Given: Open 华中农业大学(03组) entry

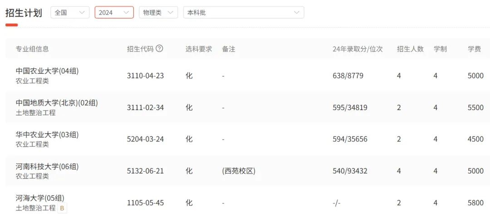Looking at the screenshot, I should 47,135.
